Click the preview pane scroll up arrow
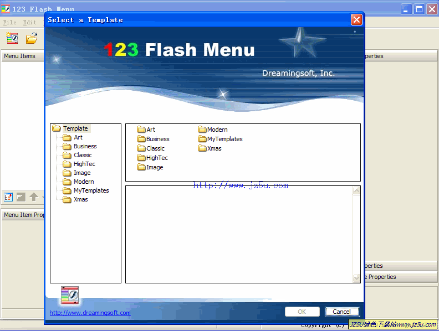This screenshot has width=439, height=331. pos(356,191)
